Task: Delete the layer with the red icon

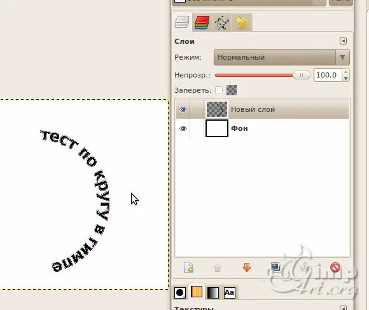Action: [335, 267]
